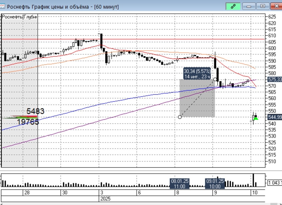Click the measurement end circle near 575
The width and height of the screenshot is (282, 205).
tap(215, 79)
